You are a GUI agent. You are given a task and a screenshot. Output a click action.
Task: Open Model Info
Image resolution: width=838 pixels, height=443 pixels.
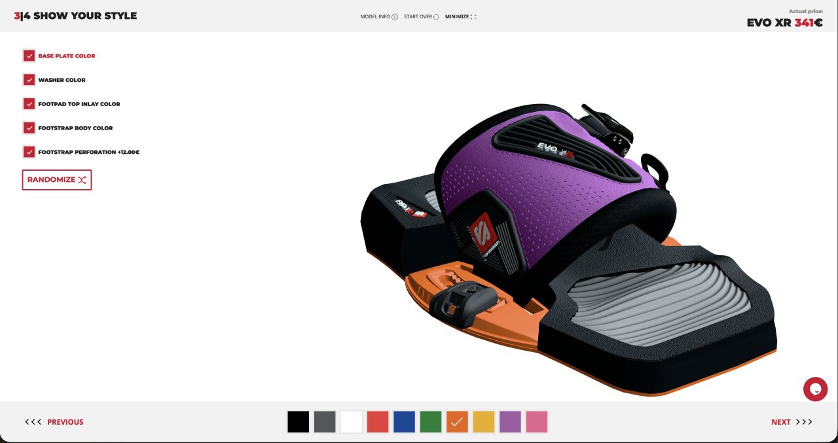click(379, 17)
